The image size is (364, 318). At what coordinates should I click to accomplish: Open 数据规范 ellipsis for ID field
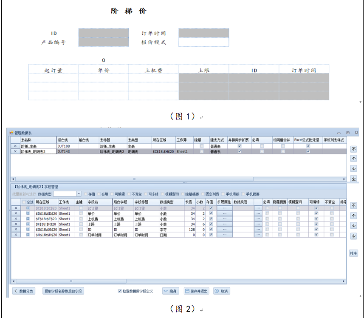click(x=258, y=230)
